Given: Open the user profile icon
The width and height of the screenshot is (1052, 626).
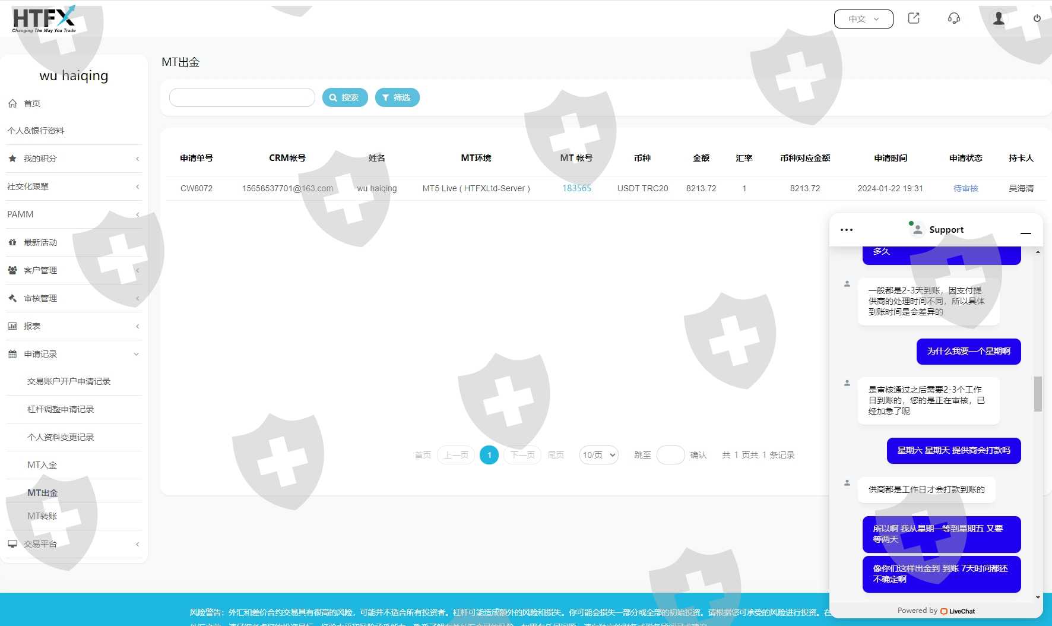Looking at the screenshot, I should point(999,18).
